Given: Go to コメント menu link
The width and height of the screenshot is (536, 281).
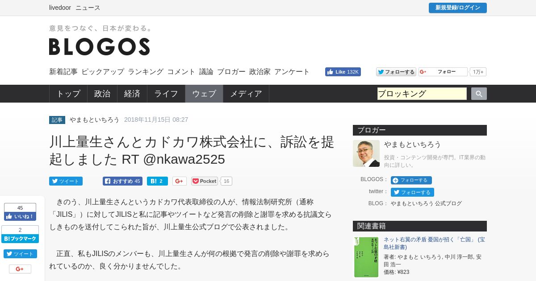Looking at the screenshot, I should 181,71.
